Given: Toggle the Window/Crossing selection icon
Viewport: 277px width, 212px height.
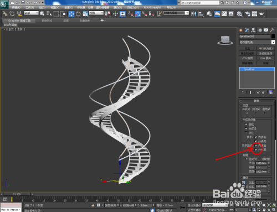Looking at the screenshot, I should coord(63,14).
